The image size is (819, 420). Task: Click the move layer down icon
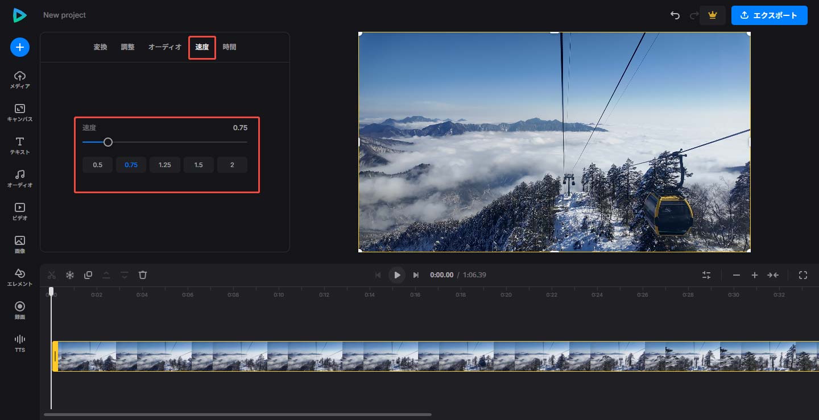click(x=125, y=275)
